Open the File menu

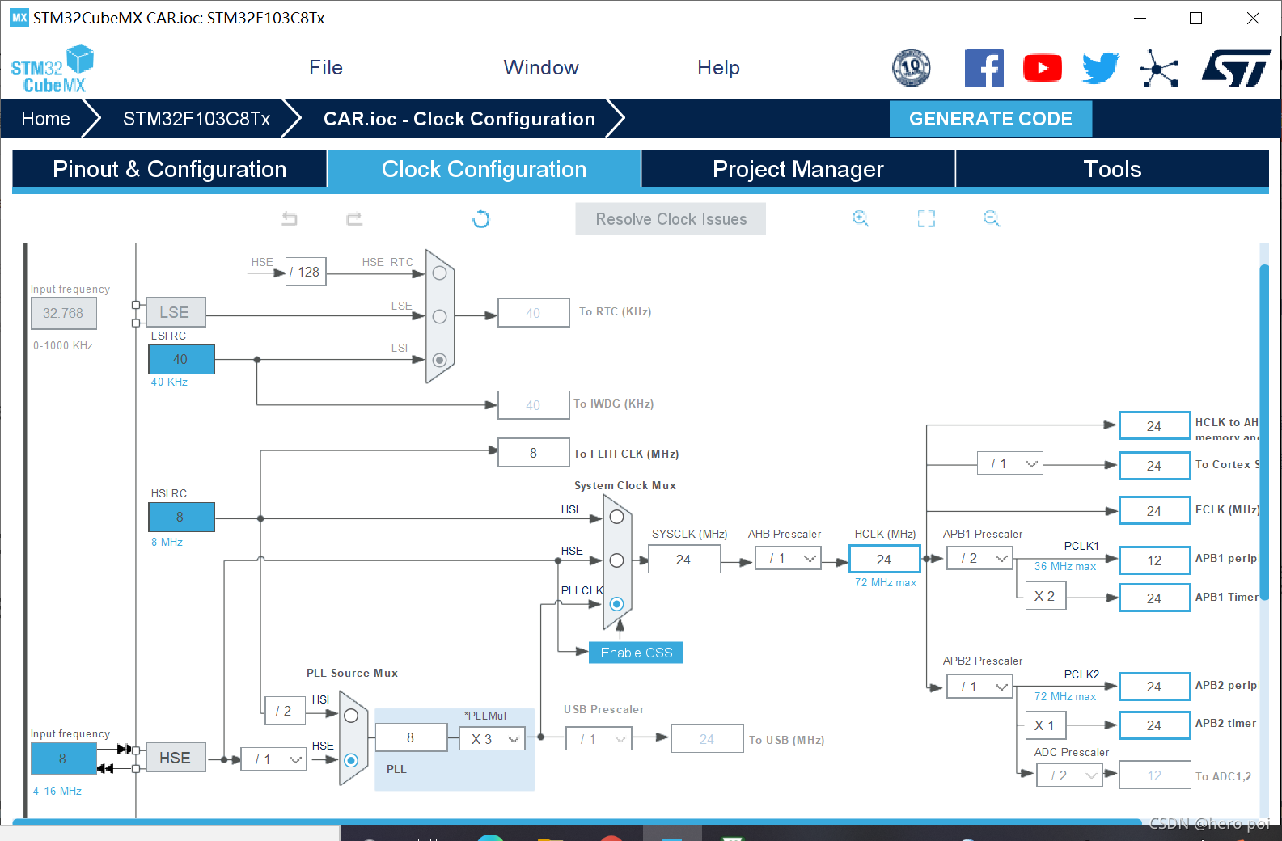coord(326,68)
